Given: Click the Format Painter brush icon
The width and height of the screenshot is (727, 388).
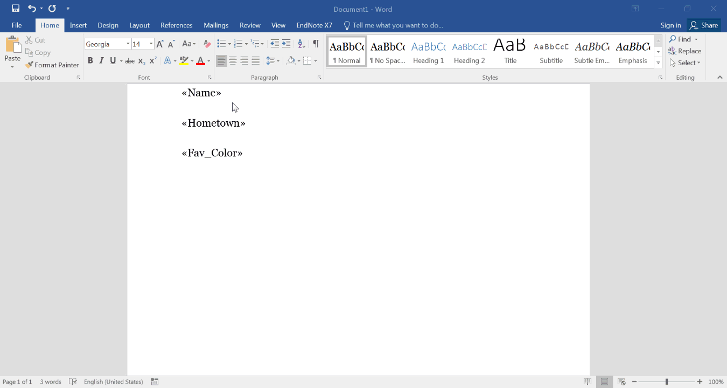Looking at the screenshot, I should (29, 65).
